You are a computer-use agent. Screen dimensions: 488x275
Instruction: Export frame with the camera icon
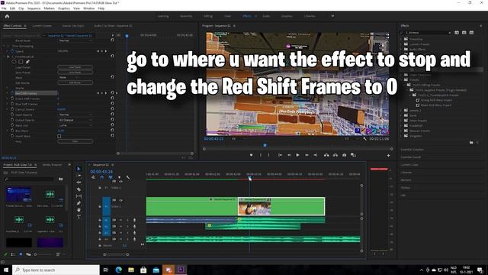point(344,155)
